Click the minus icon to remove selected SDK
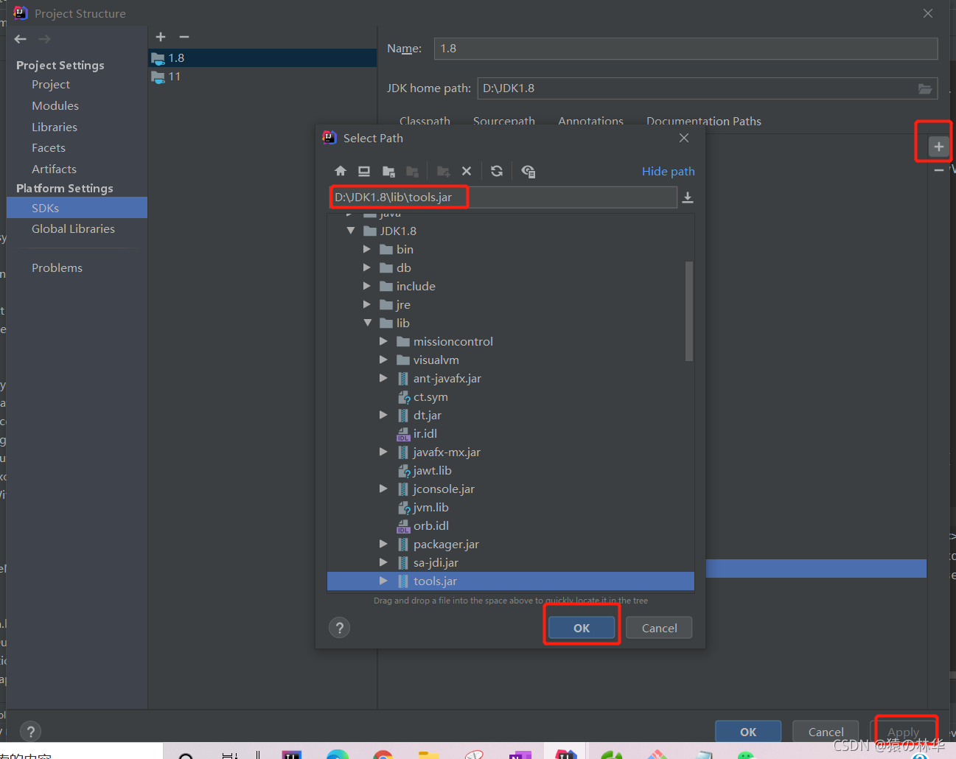956x759 pixels. tap(184, 36)
